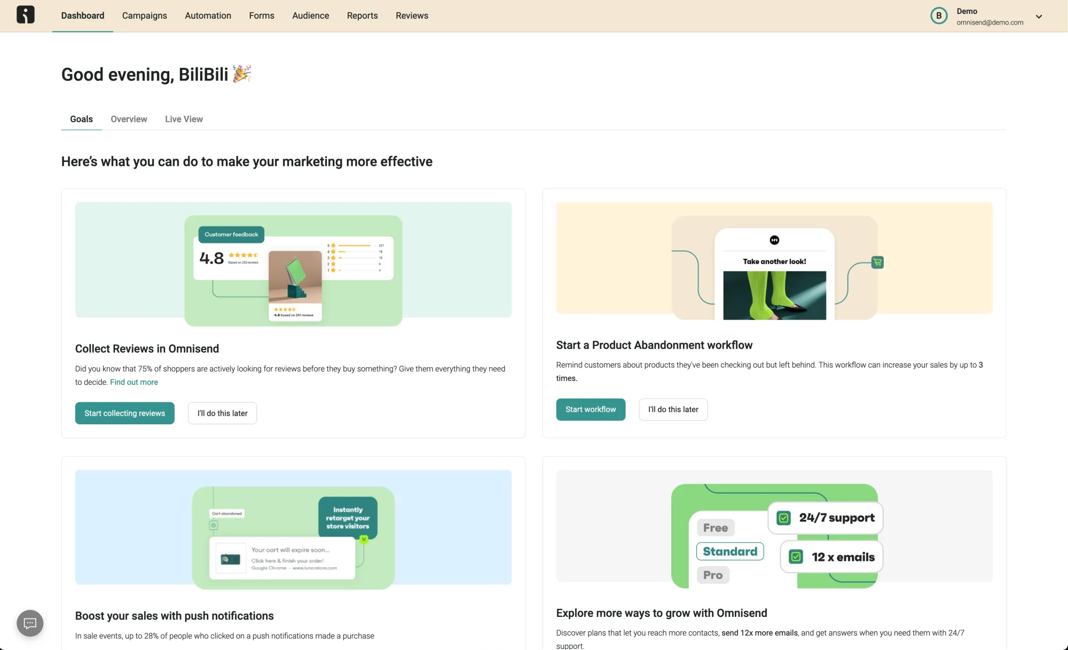
Task: Click the Forms navigation icon
Action: (261, 15)
